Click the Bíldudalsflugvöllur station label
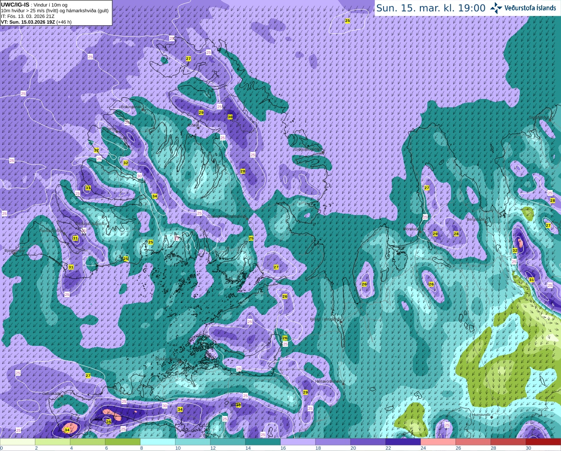This screenshot has height=451, width=561. pos(91,223)
